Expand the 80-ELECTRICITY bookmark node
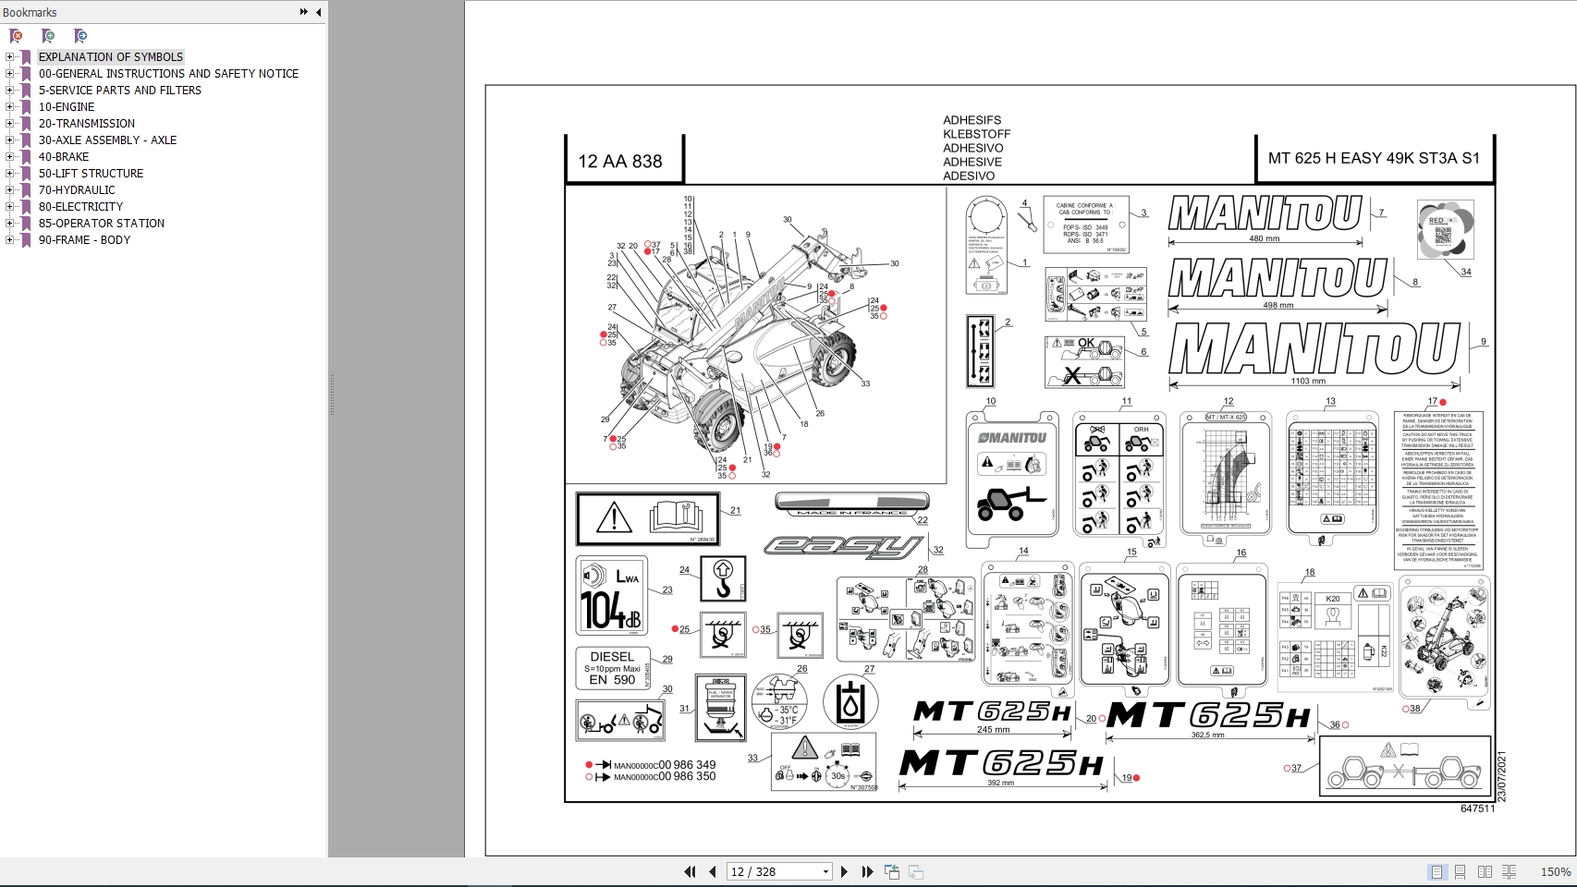This screenshot has width=1577, height=887. pyautogui.click(x=10, y=207)
